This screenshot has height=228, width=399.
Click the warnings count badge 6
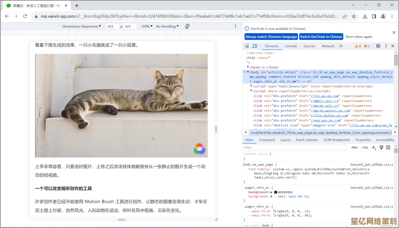[358, 46]
